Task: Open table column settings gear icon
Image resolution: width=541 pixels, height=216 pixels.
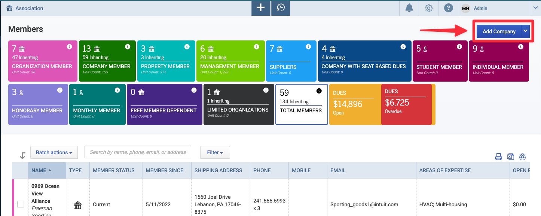Action: [523, 157]
